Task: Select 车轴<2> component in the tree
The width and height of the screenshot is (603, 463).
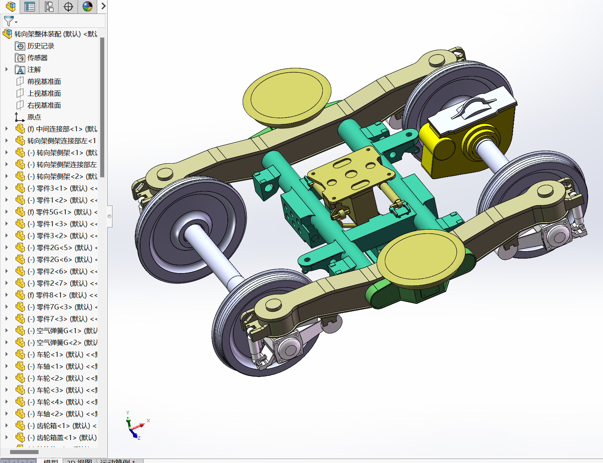Action: [x=50, y=414]
